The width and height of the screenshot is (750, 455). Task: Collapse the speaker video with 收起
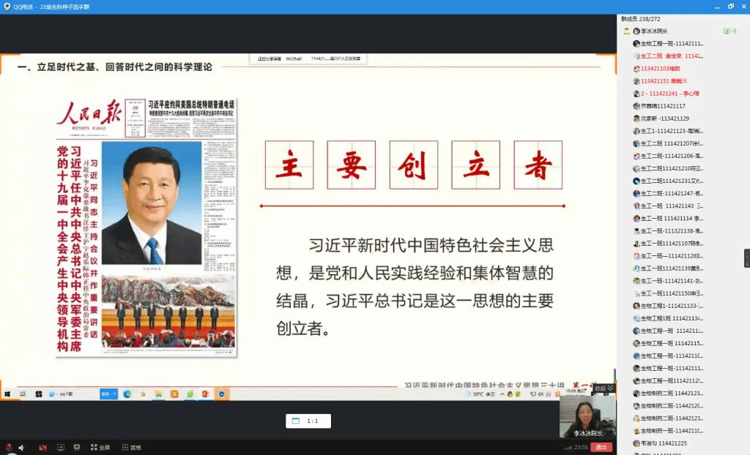(x=604, y=388)
